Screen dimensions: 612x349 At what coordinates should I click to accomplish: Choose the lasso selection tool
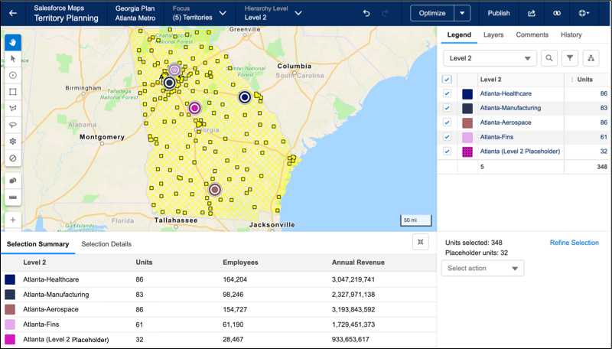[13, 125]
